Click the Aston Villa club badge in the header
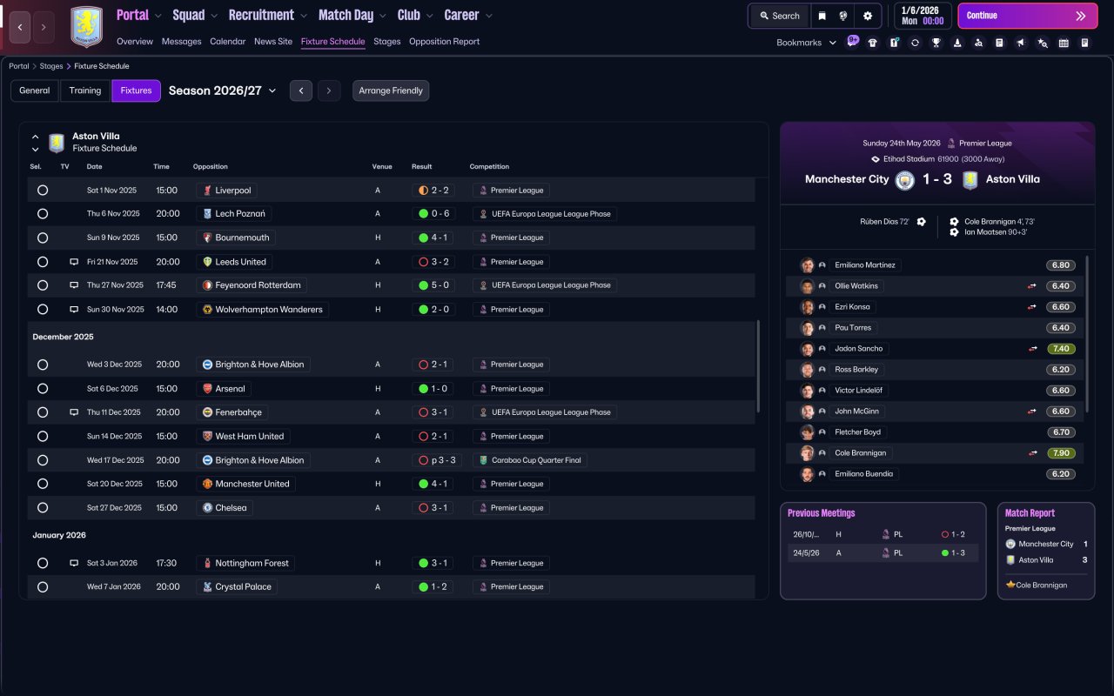Screen dimensions: 1114x696 pos(86,27)
